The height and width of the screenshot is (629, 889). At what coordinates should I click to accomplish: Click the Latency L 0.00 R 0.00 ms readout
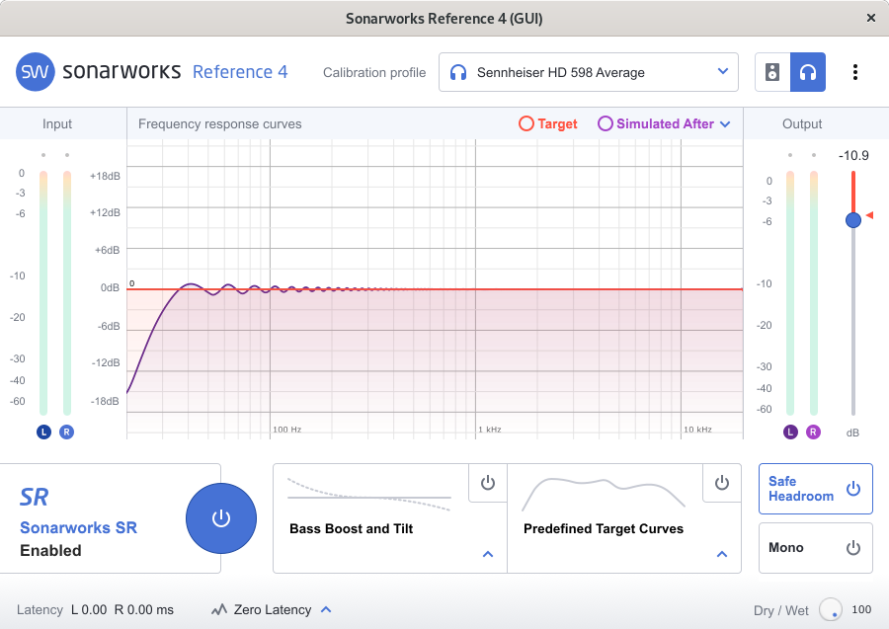(x=95, y=609)
